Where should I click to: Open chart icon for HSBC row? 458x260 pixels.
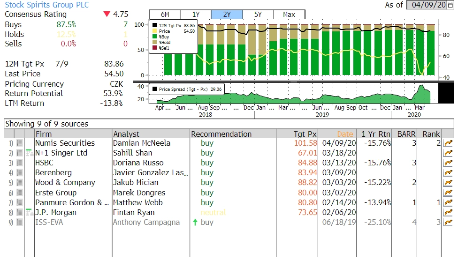[x=448, y=163]
